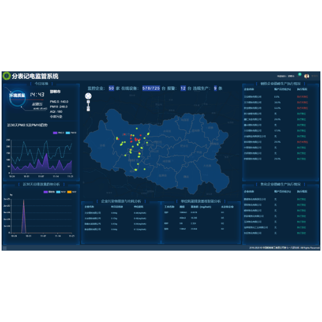The image size is (322, 322).
Task: Click the monitored enterprises count 50
Action: point(111,88)
